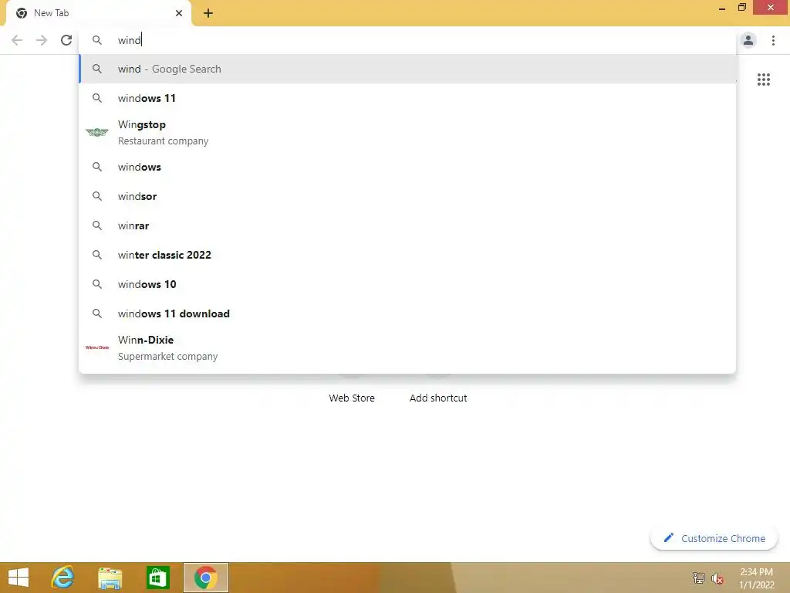Click search icon beside 'winrar'
The height and width of the screenshot is (593, 790).
[96, 225]
